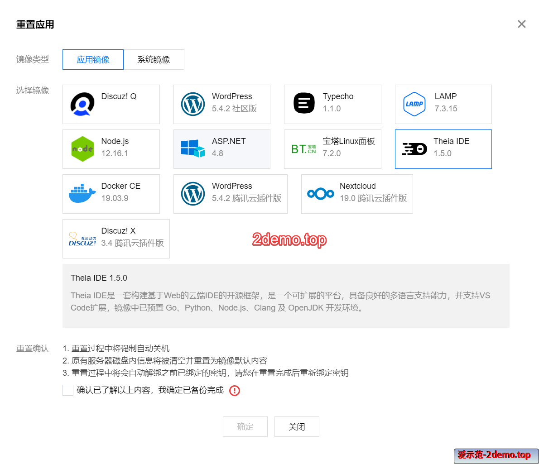Click the Typecho logo icon

(x=304, y=103)
